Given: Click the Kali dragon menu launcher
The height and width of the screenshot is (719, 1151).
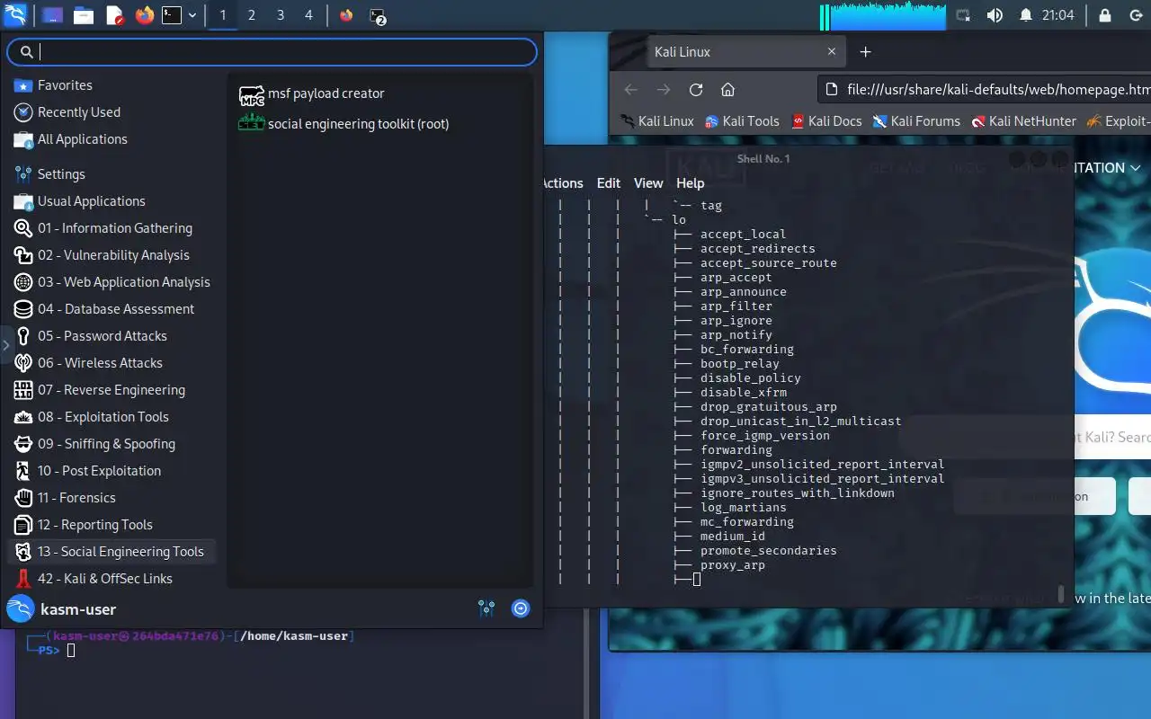Looking at the screenshot, I should pyautogui.click(x=15, y=14).
